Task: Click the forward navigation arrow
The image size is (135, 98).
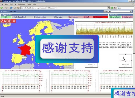Action: tap(6, 8)
